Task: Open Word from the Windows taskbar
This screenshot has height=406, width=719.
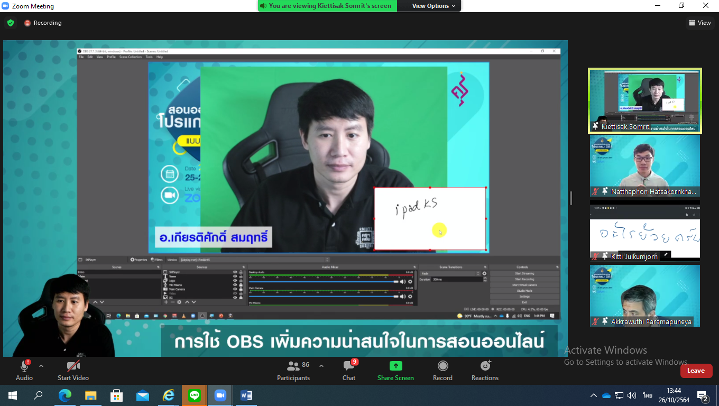Action: tap(246, 395)
